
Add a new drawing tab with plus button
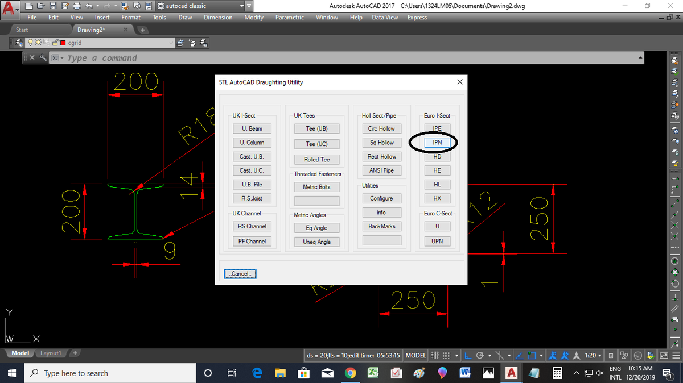pyautogui.click(x=142, y=30)
